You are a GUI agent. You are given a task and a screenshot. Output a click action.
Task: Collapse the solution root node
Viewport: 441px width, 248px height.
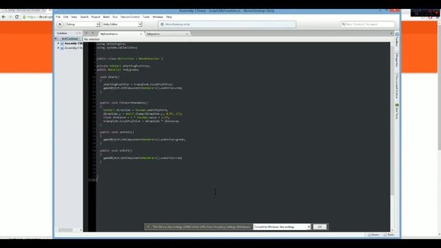point(56,39)
